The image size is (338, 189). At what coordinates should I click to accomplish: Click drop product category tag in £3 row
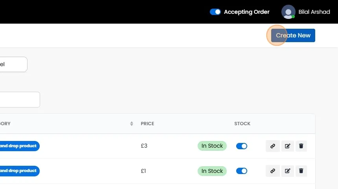19,146
